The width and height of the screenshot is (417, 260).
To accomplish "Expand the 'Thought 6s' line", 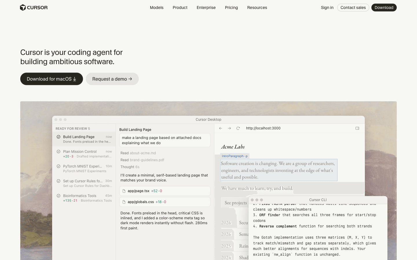I will pos(130,167).
